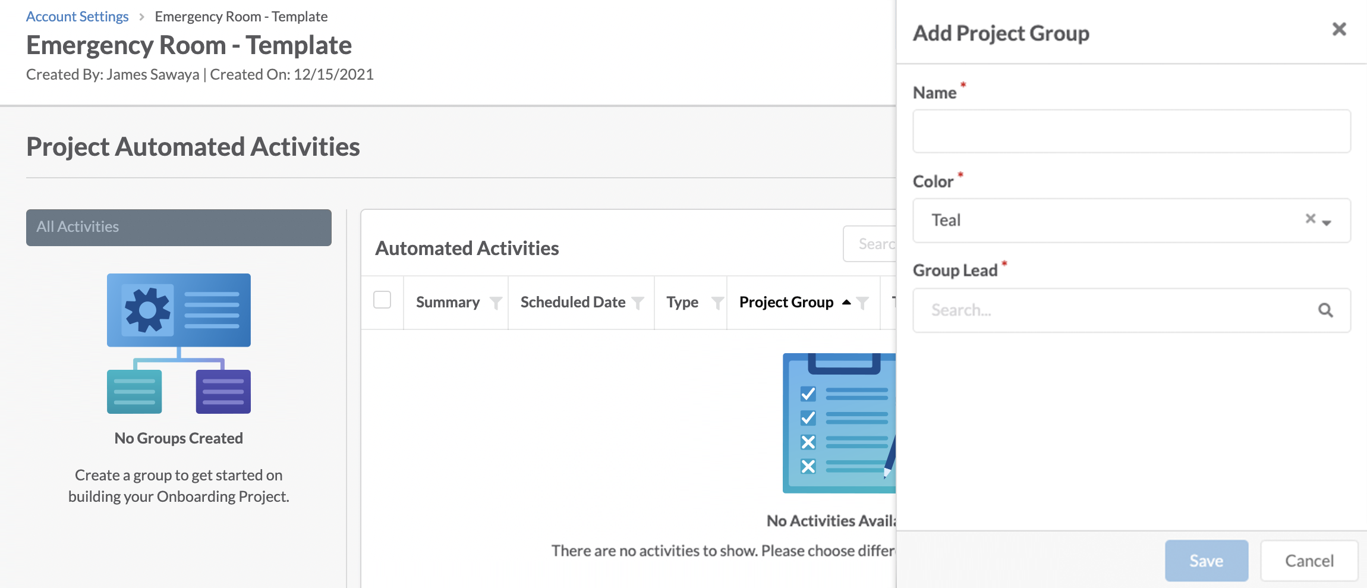Toggle the select-all activities checkbox
Image resolution: width=1367 pixels, height=588 pixels.
click(x=382, y=300)
